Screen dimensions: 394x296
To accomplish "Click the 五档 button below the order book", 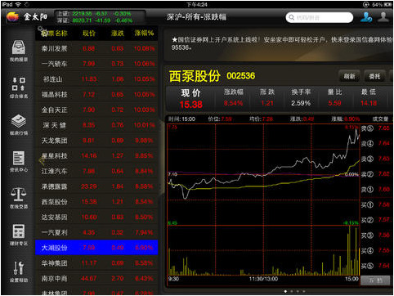I will tap(375, 280).
